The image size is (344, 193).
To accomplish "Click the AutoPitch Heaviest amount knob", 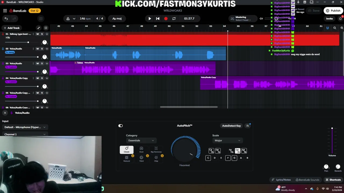I will (x=186, y=149).
